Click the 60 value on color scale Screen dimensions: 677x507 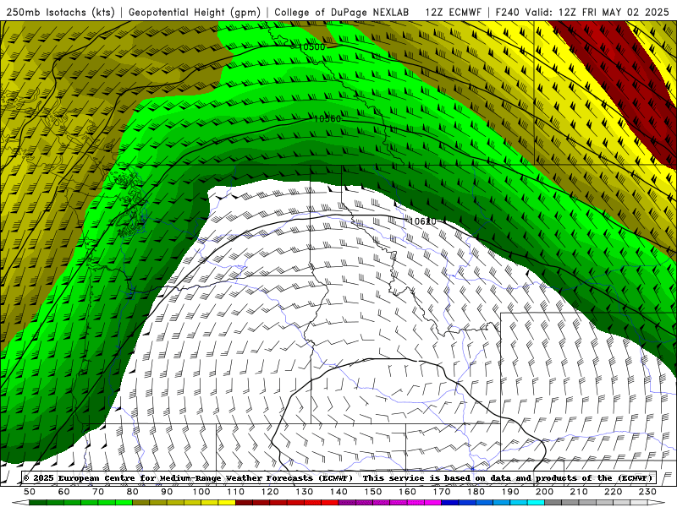(64, 492)
